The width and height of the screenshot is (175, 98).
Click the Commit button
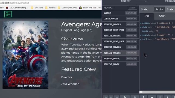coord(132,8)
